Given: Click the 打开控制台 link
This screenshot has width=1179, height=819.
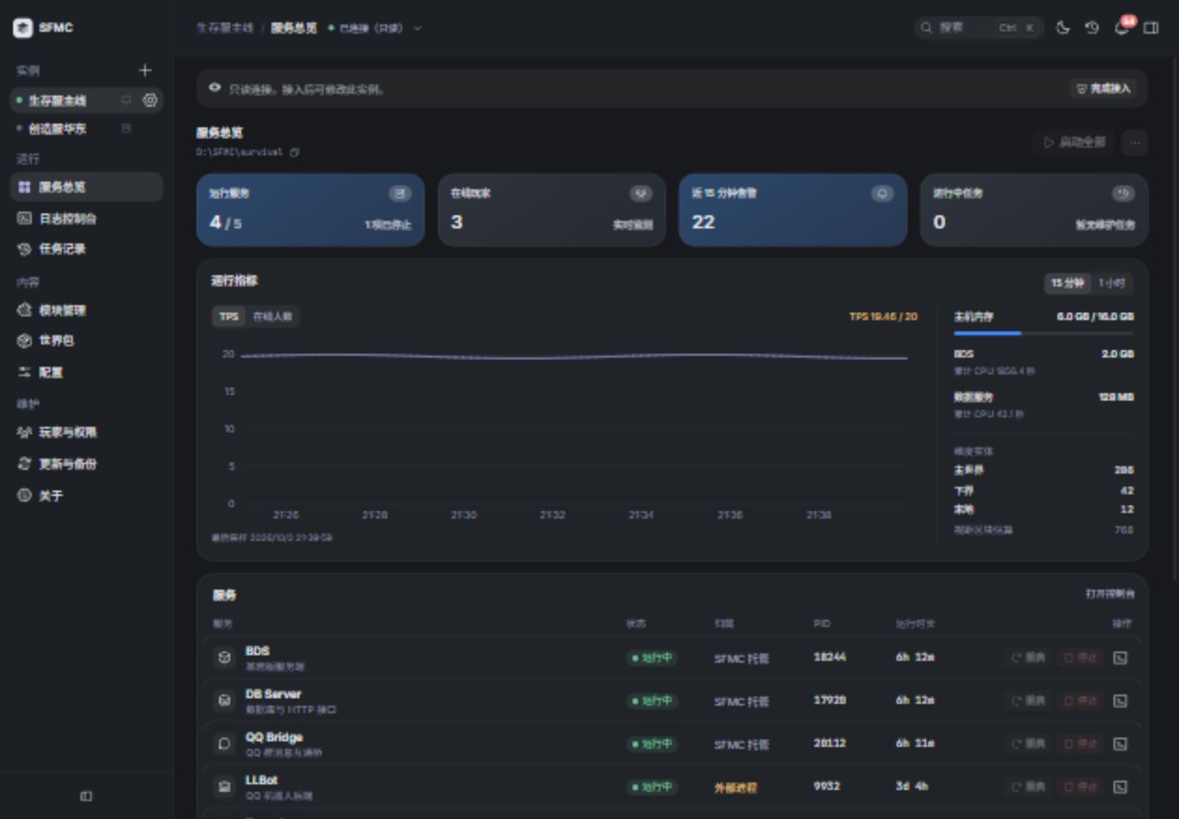Looking at the screenshot, I should point(1109,594).
